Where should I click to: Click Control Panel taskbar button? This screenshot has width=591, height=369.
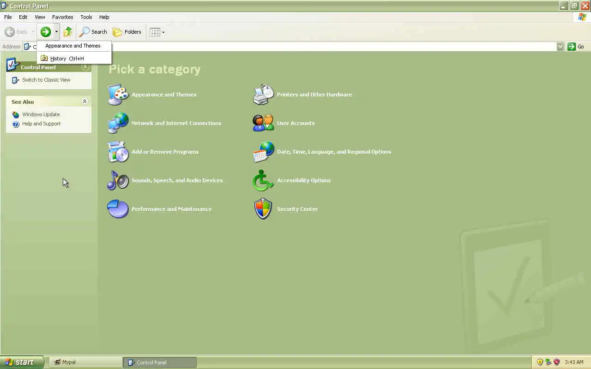click(160, 363)
